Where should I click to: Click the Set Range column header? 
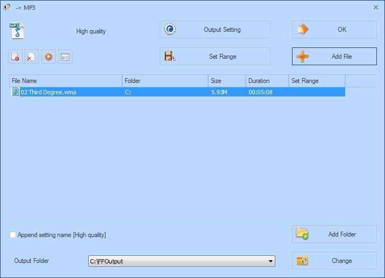coord(317,81)
